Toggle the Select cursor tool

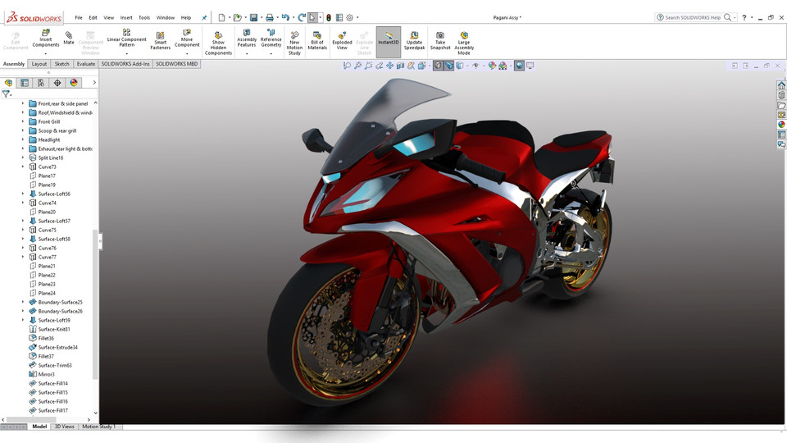(x=312, y=17)
